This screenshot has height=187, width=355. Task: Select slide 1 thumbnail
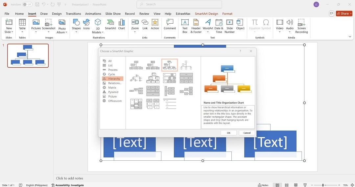(x=28, y=56)
